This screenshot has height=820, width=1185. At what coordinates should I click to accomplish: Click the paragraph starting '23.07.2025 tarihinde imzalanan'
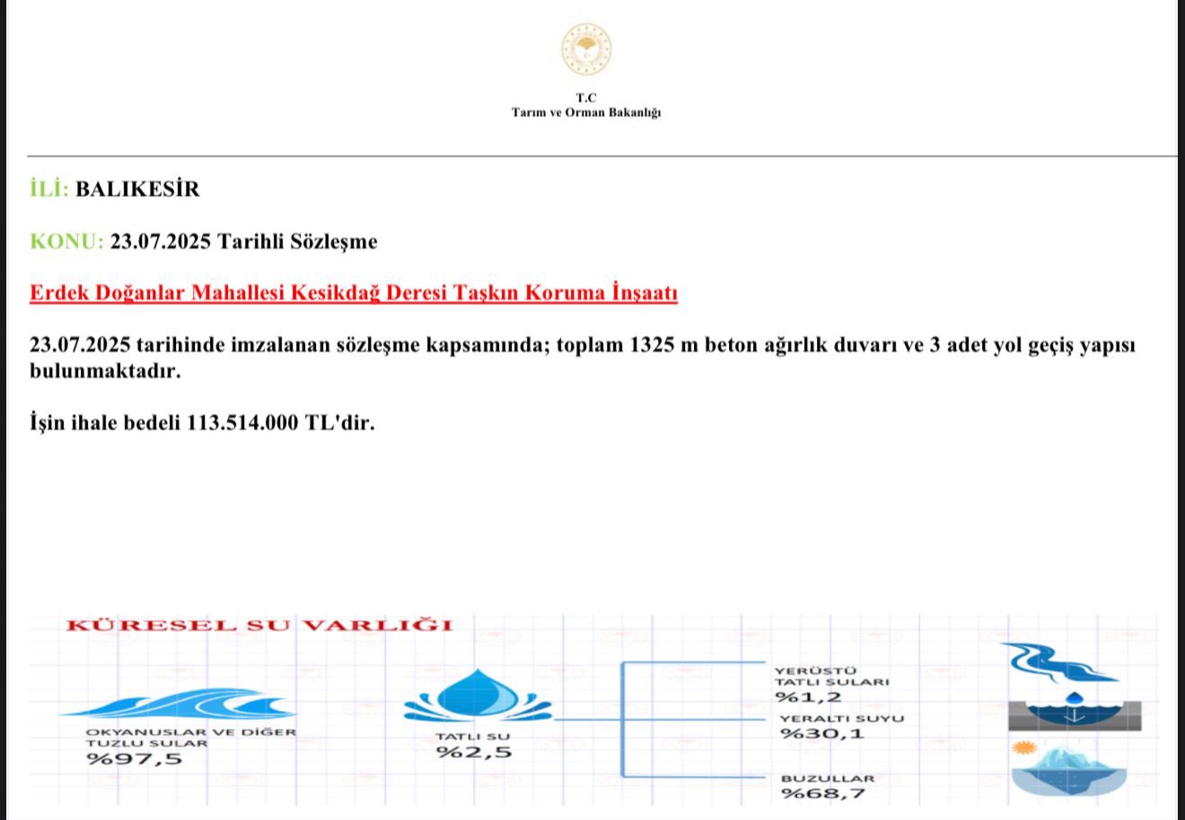583,358
